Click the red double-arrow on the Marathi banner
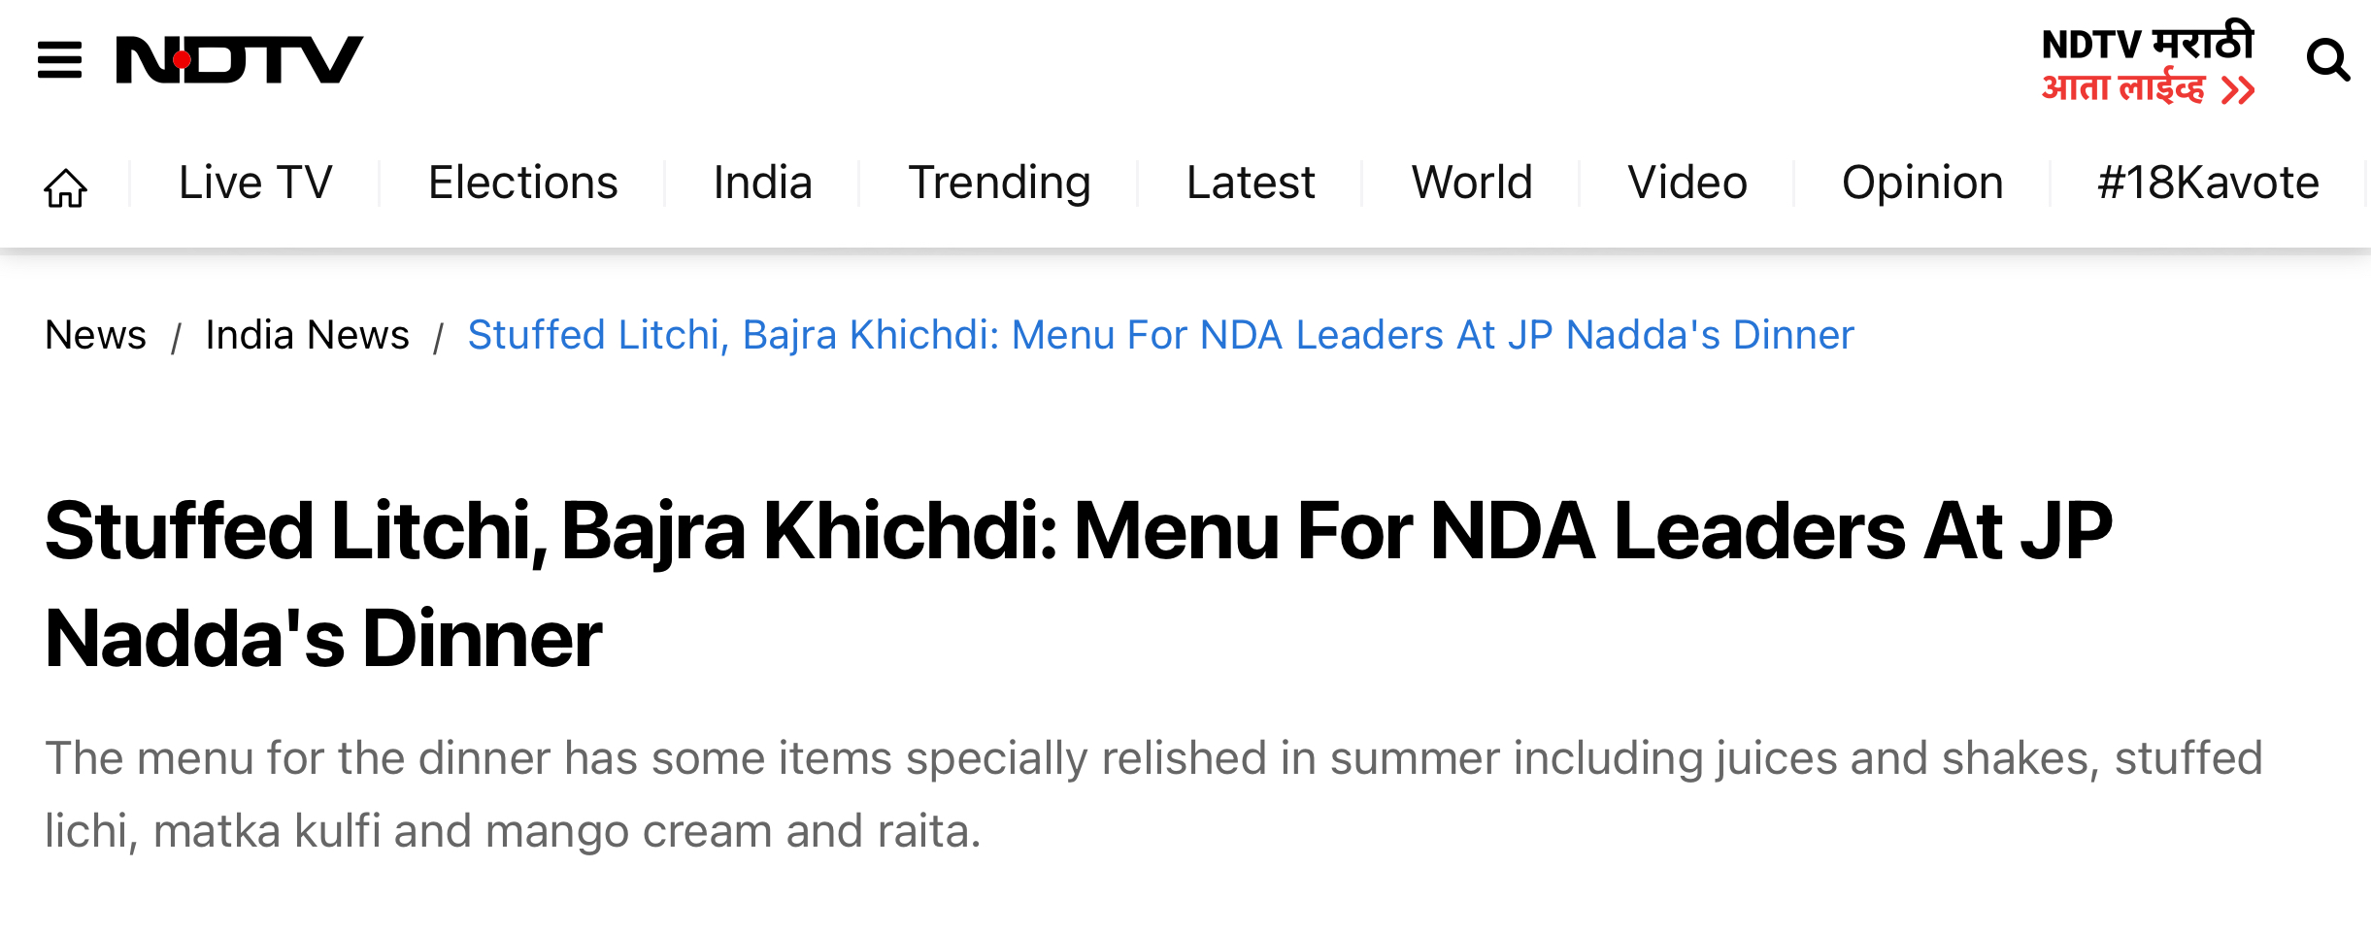 click(2238, 90)
